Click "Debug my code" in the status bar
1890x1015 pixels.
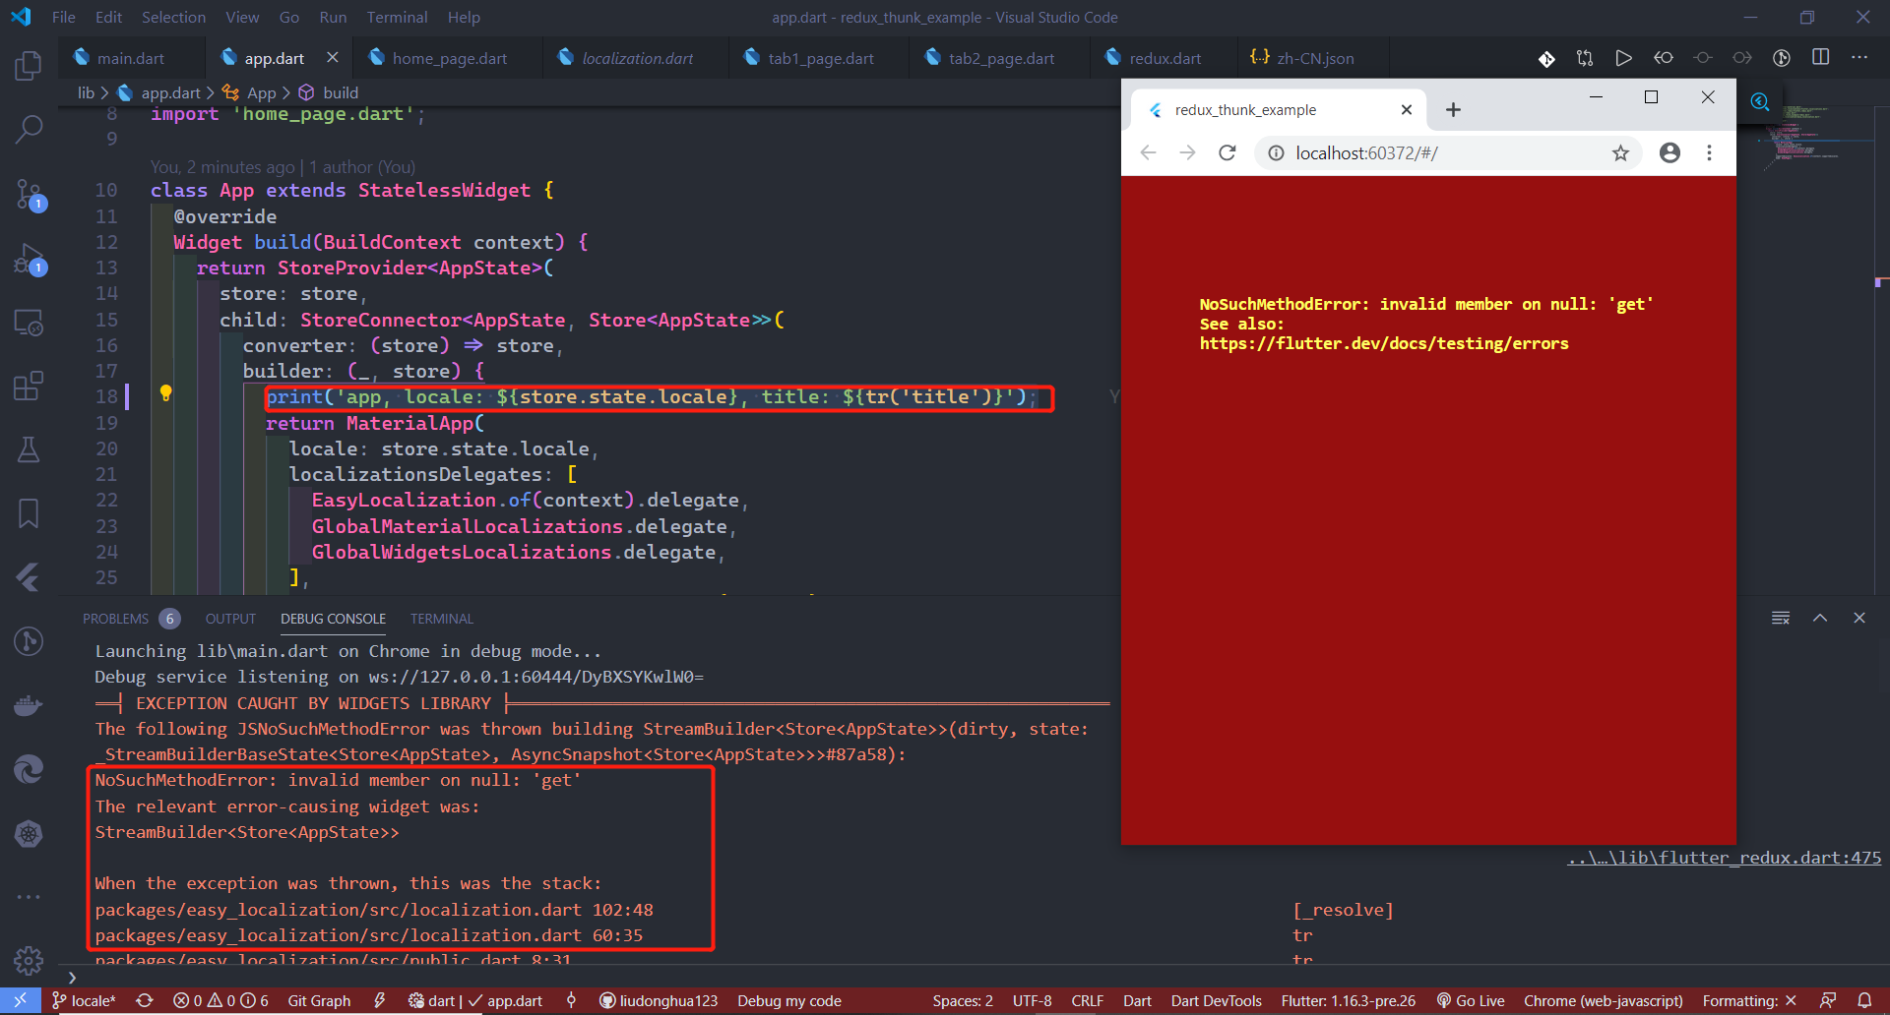pyautogui.click(x=788, y=1000)
